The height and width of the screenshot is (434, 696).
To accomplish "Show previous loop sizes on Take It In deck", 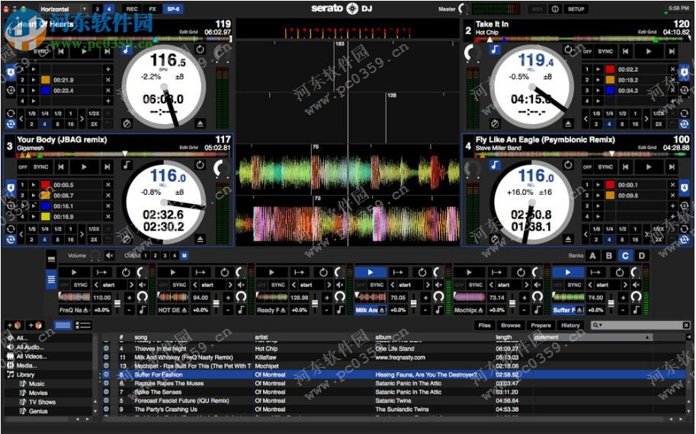I will 585,119.
